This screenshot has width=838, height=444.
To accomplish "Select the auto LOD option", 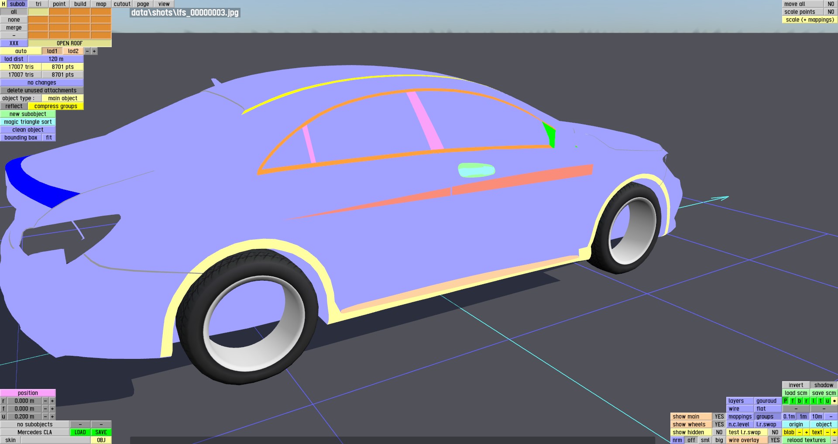I will pyautogui.click(x=21, y=51).
